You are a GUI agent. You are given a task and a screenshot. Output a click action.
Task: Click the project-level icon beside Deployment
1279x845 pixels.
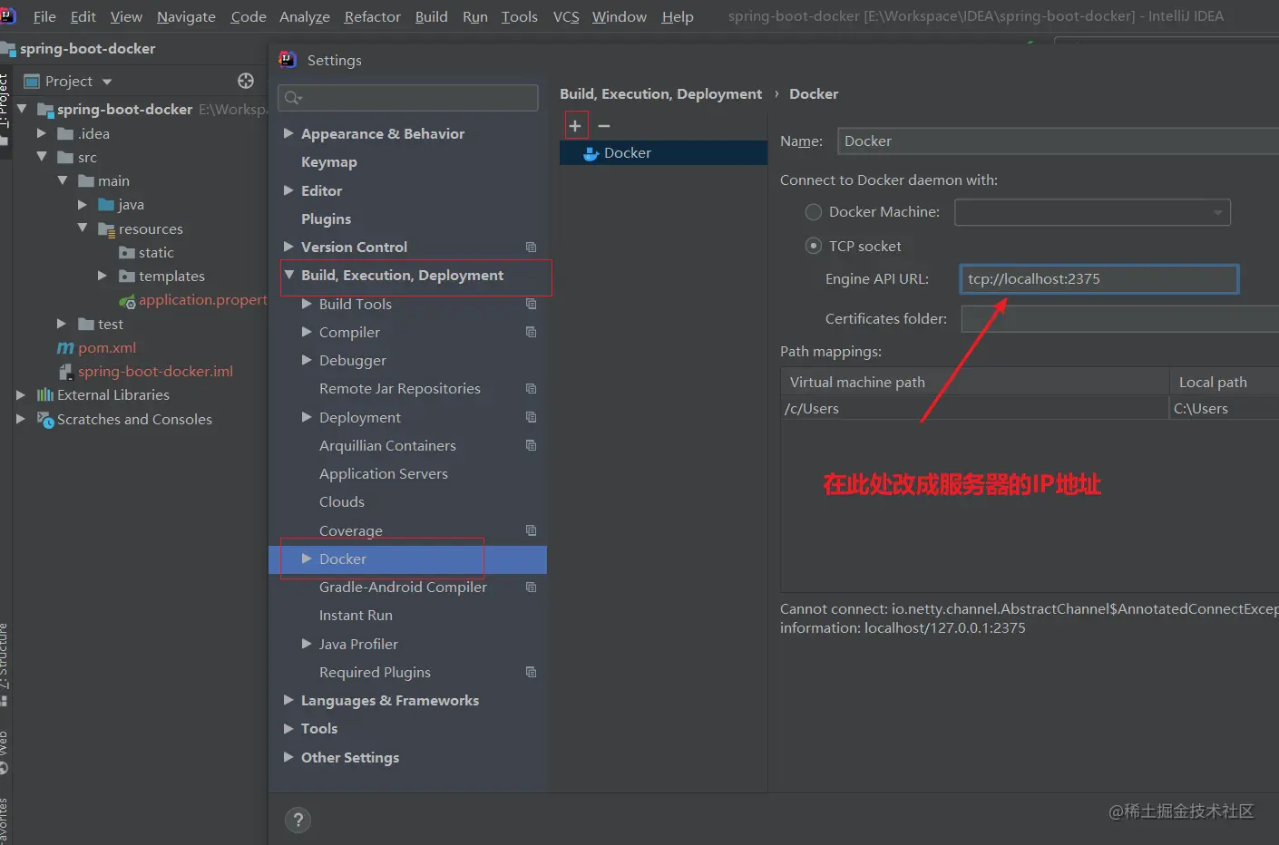(x=532, y=417)
